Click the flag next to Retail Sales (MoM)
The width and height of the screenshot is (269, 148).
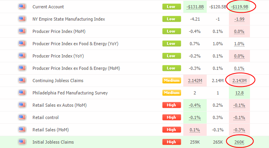pyautogui.click(x=22, y=130)
